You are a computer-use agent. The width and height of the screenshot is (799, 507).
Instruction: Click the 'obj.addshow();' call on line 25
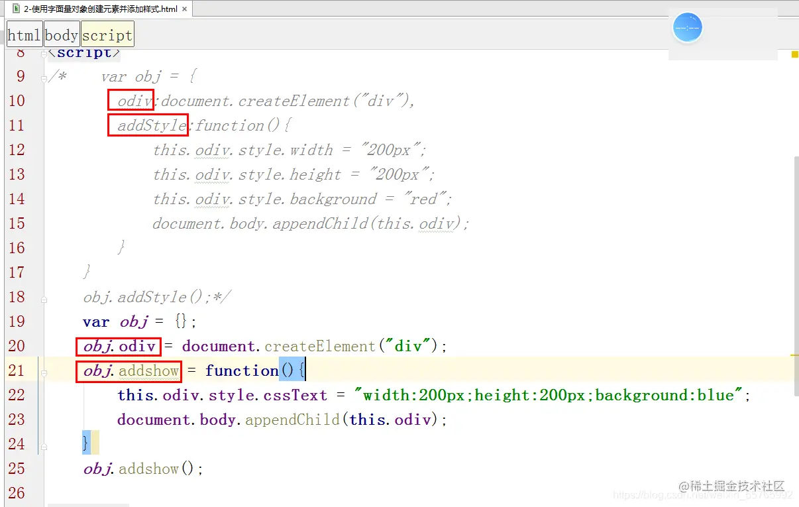coord(143,469)
